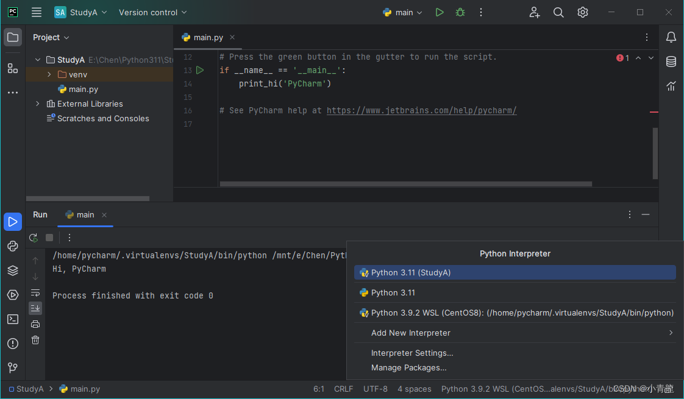Toggle soft-wrap in console
Screen dimensions: 684x399
coord(35,292)
